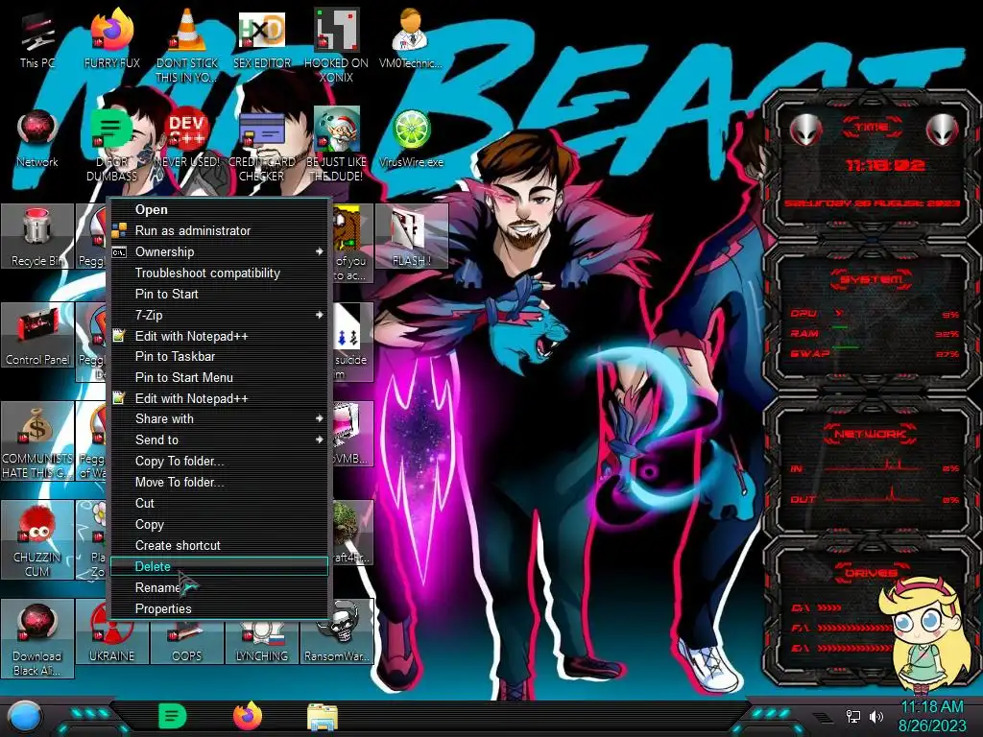Viewport: 983px width, 737px height.
Task: Click the network tray icon
Action: (x=853, y=716)
